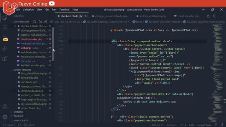Click the Open Editors list scrollbar

pos(53,44)
